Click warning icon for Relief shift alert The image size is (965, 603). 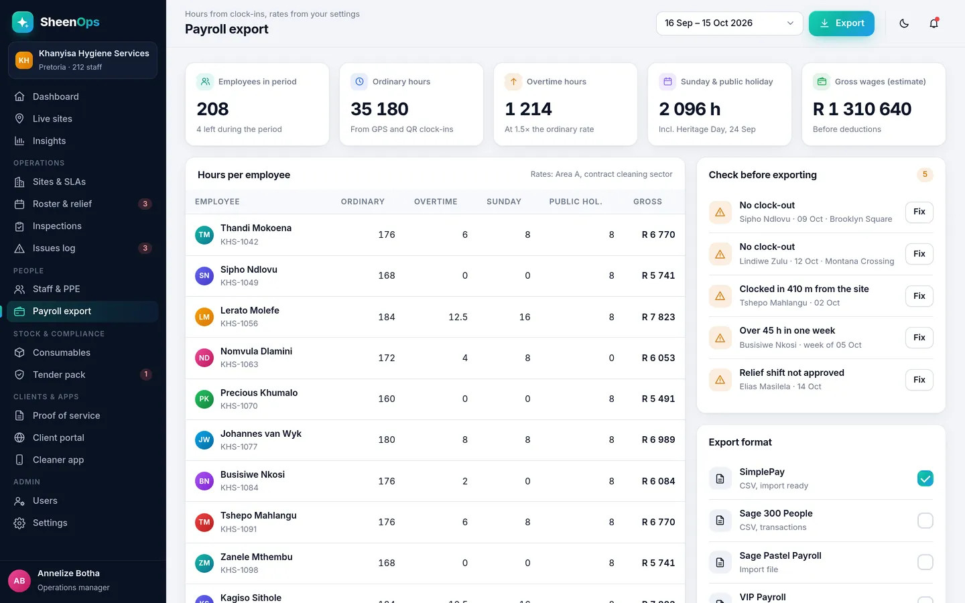tap(720, 380)
